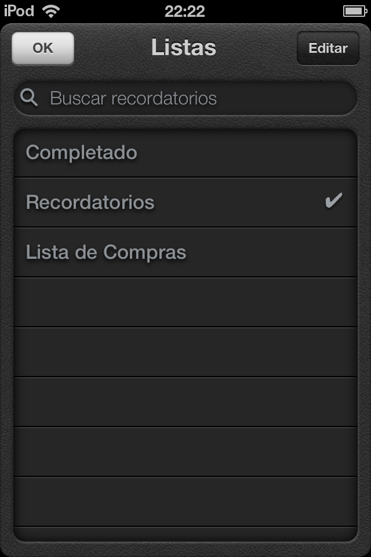Tap third empty row below Lista de Compras
Screen dimensions: 371x557
pyautogui.click(x=185, y=402)
